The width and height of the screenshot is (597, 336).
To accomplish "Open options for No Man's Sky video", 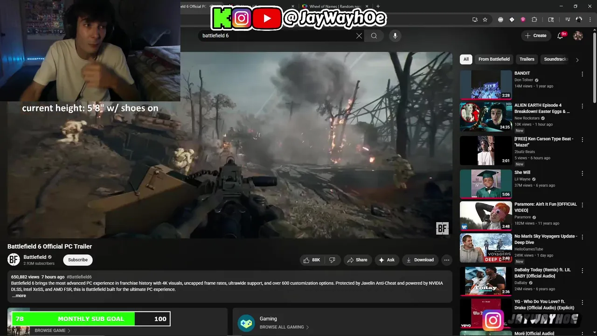I will (582, 237).
